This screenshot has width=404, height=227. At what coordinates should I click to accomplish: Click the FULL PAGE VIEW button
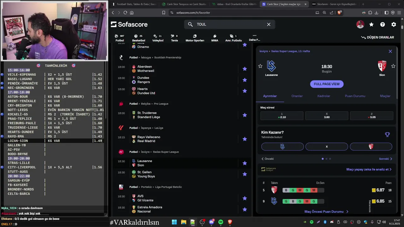[327, 84]
